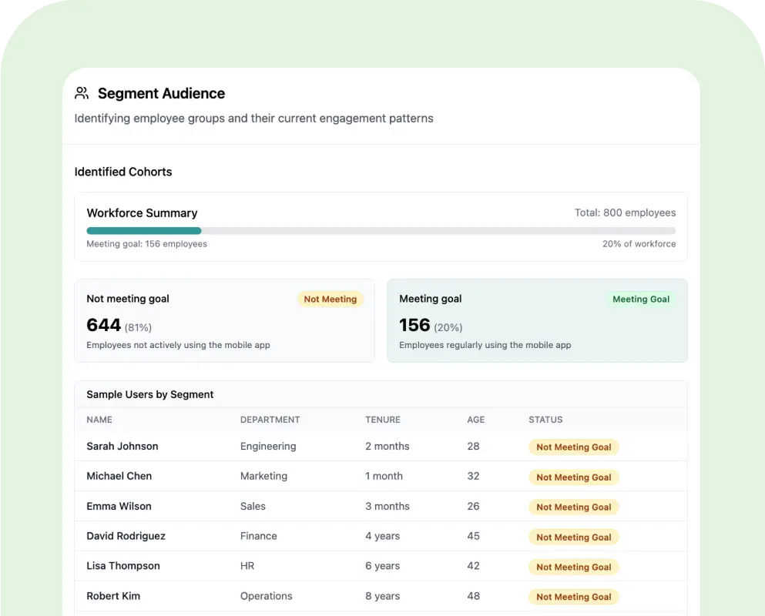Screen dimensions: 765x616
Task: Click the AGE column header
Action: click(x=475, y=420)
